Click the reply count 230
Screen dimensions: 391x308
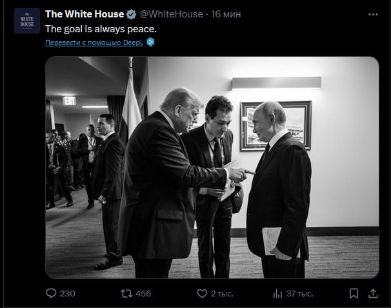click(67, 293)
